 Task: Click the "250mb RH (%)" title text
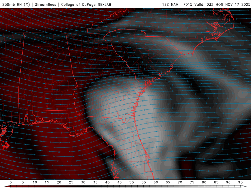(x=16, y=4)
